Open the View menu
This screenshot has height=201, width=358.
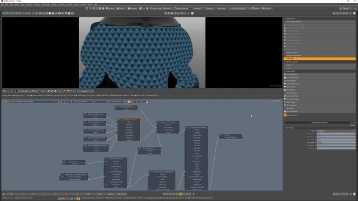(11, 4)
